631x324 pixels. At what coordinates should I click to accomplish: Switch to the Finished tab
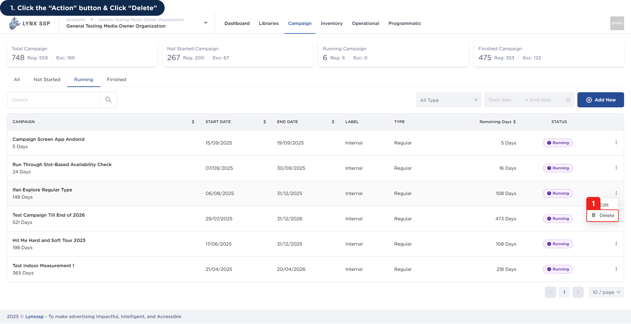pyautogui.click(x=116, y=79)
